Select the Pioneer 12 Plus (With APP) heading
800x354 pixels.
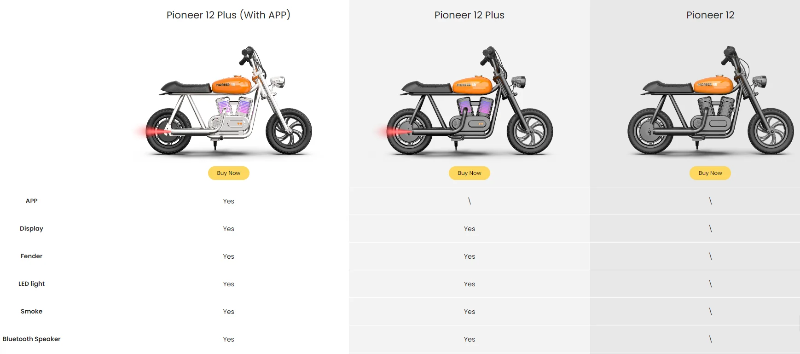228,15
